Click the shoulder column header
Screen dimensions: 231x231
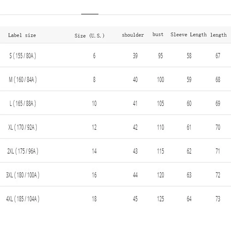coord(133,35)
